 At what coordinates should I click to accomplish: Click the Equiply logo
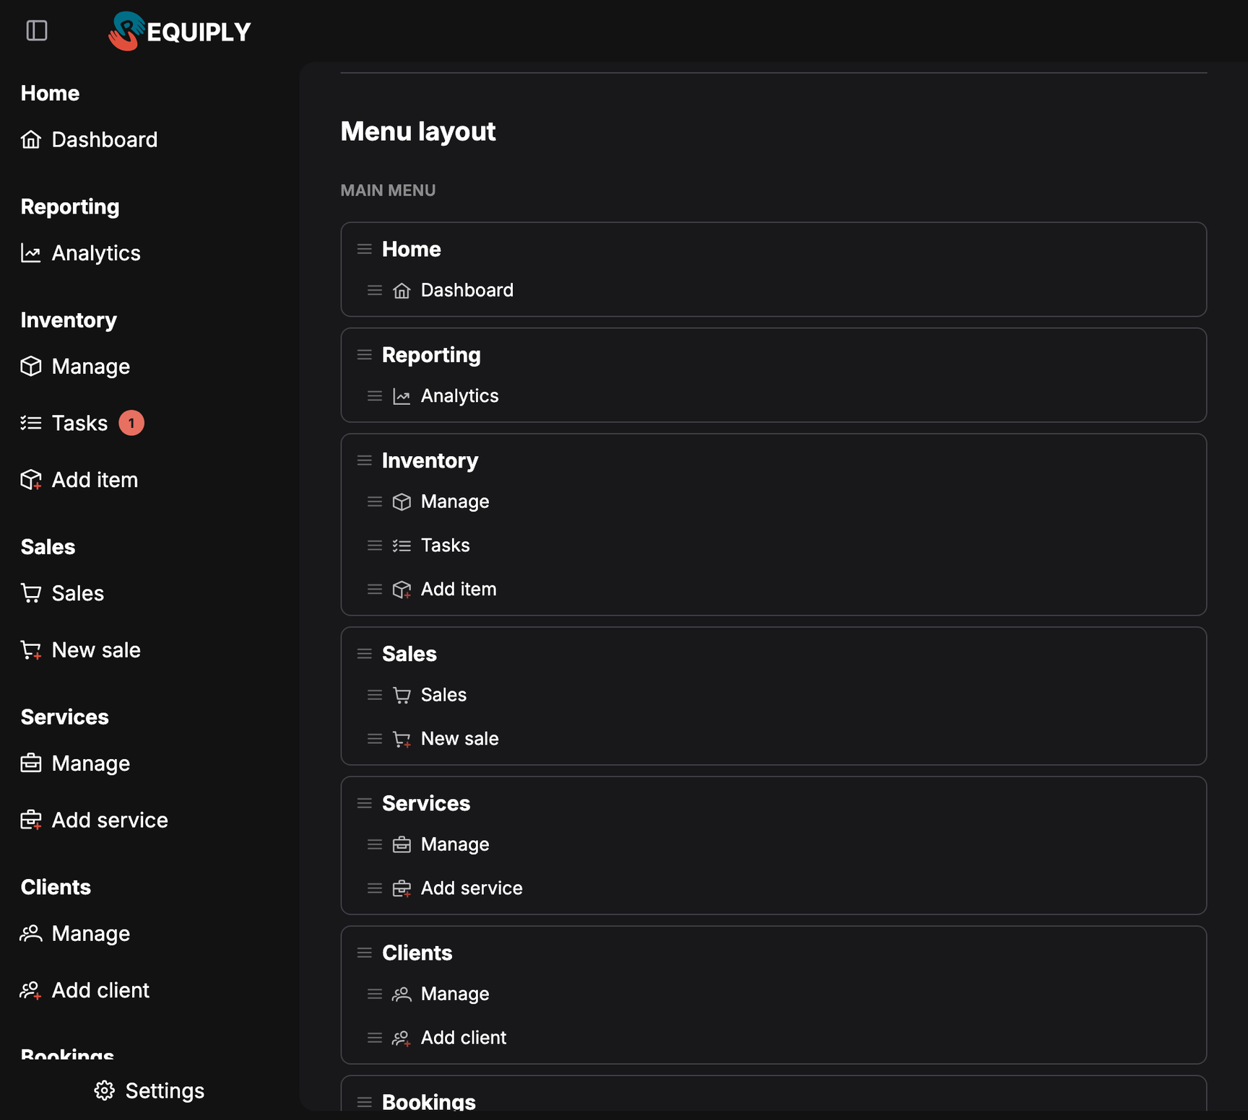click(x=179, y=32)
